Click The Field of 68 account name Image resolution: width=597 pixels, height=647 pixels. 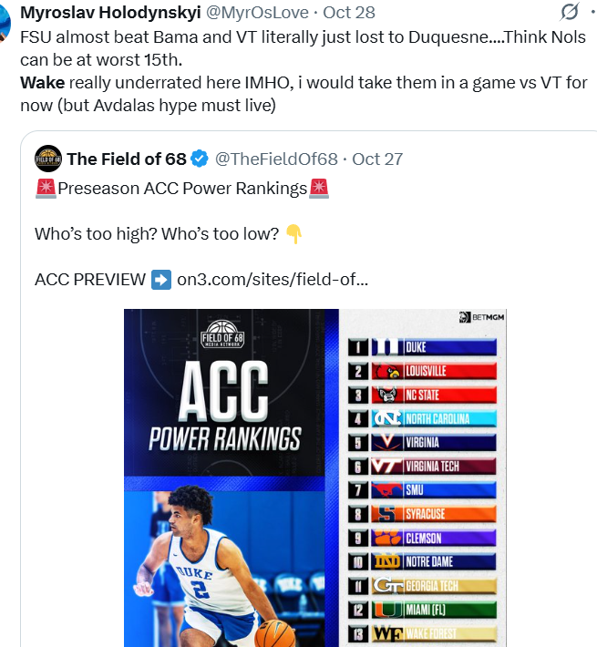[126, 159]
